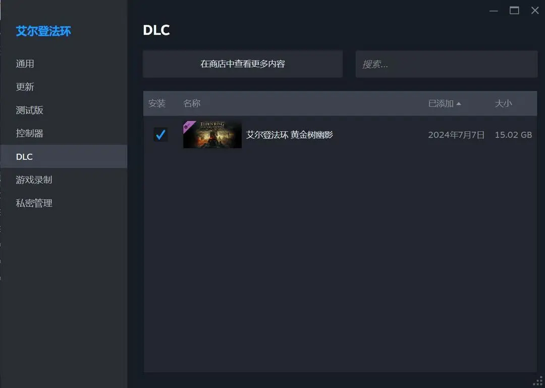Sort by the 安装 column header
545x388 pixels.
157,103
